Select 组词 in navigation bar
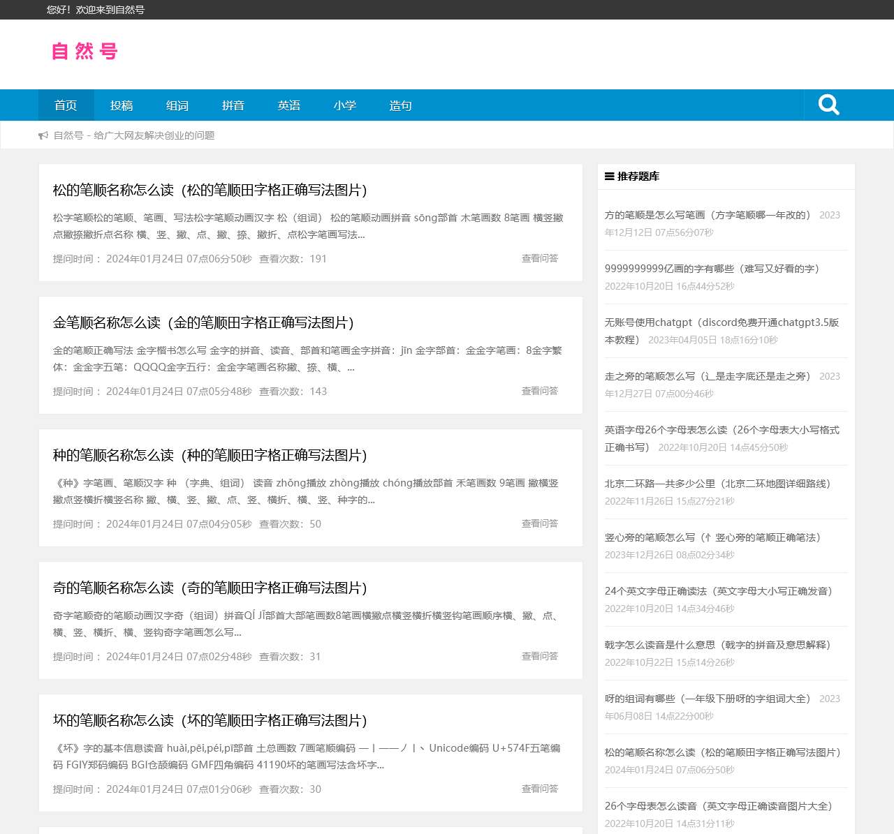The image size is (894, 834). point(177,105)
